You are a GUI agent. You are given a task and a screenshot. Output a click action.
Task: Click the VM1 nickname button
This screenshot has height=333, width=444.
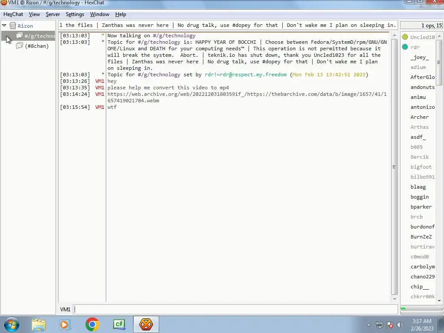click(65, 310)
